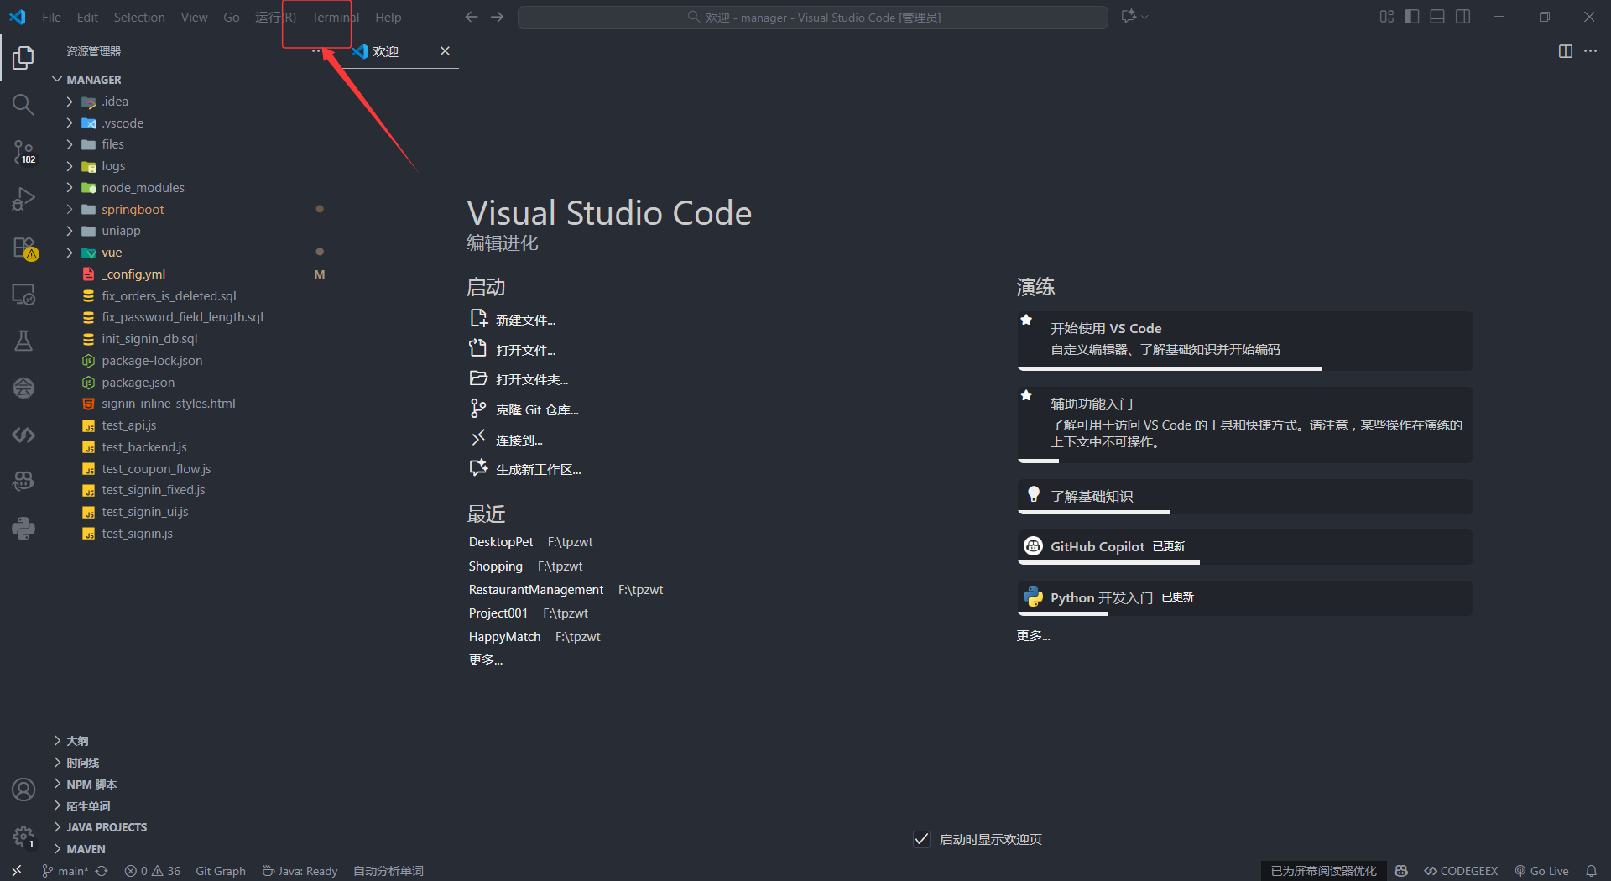Open editor More Actions ellipsis menu
The height and width of the screenshot is (881, 1611).
1591,51
